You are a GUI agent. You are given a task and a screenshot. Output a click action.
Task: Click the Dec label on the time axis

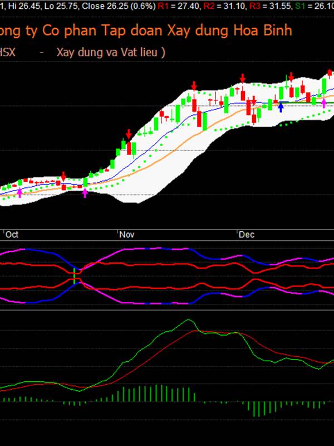[246, 234]
